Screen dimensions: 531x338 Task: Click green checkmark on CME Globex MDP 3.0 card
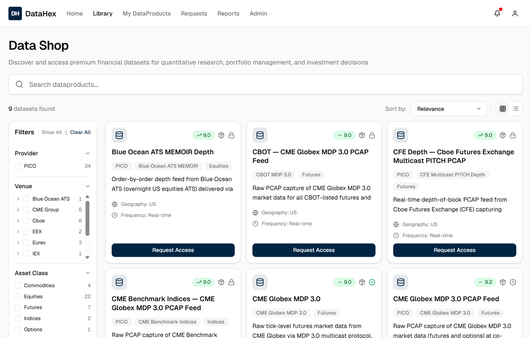coord(372,282)
